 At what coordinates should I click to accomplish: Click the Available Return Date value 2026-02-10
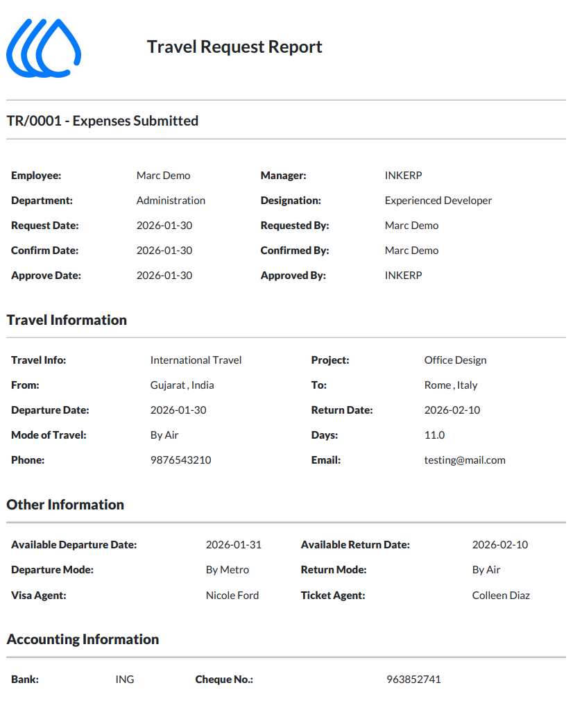(500, 545)
